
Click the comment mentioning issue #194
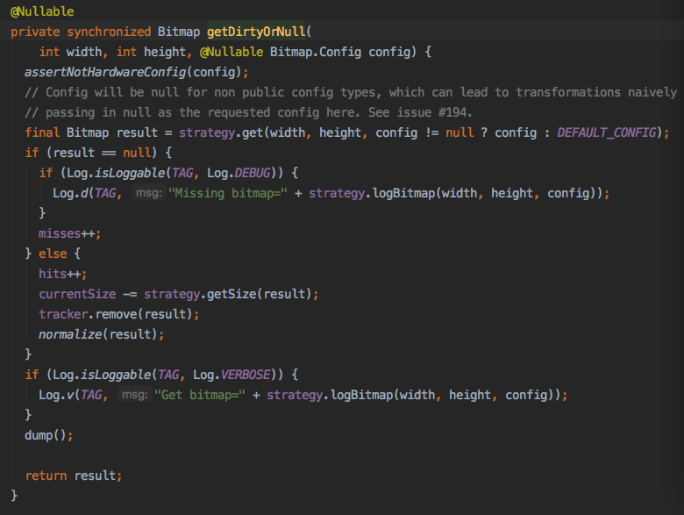click(249, 112)
